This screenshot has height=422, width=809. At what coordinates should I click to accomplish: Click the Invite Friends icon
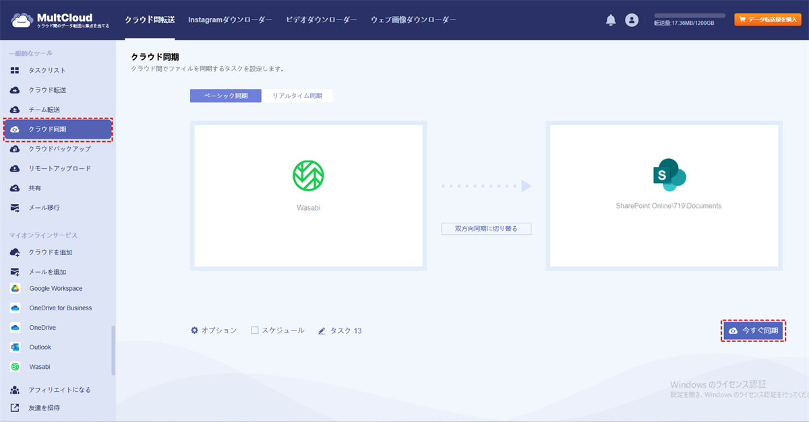[x=15, y=407]
